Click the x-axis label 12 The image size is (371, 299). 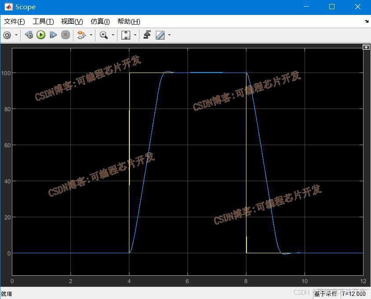pyautogui.click(x=363, y=281)
